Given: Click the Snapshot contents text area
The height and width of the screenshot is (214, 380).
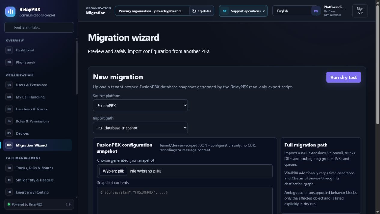Looking at the screenshot, I should (185, 200).
